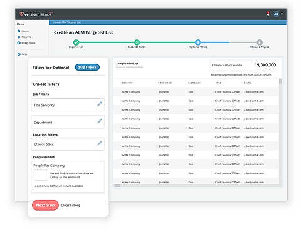Image resolution: width=302 pixels, height=230 pixels.
Task: Click Clear Filters link
Action: [70, 205]
